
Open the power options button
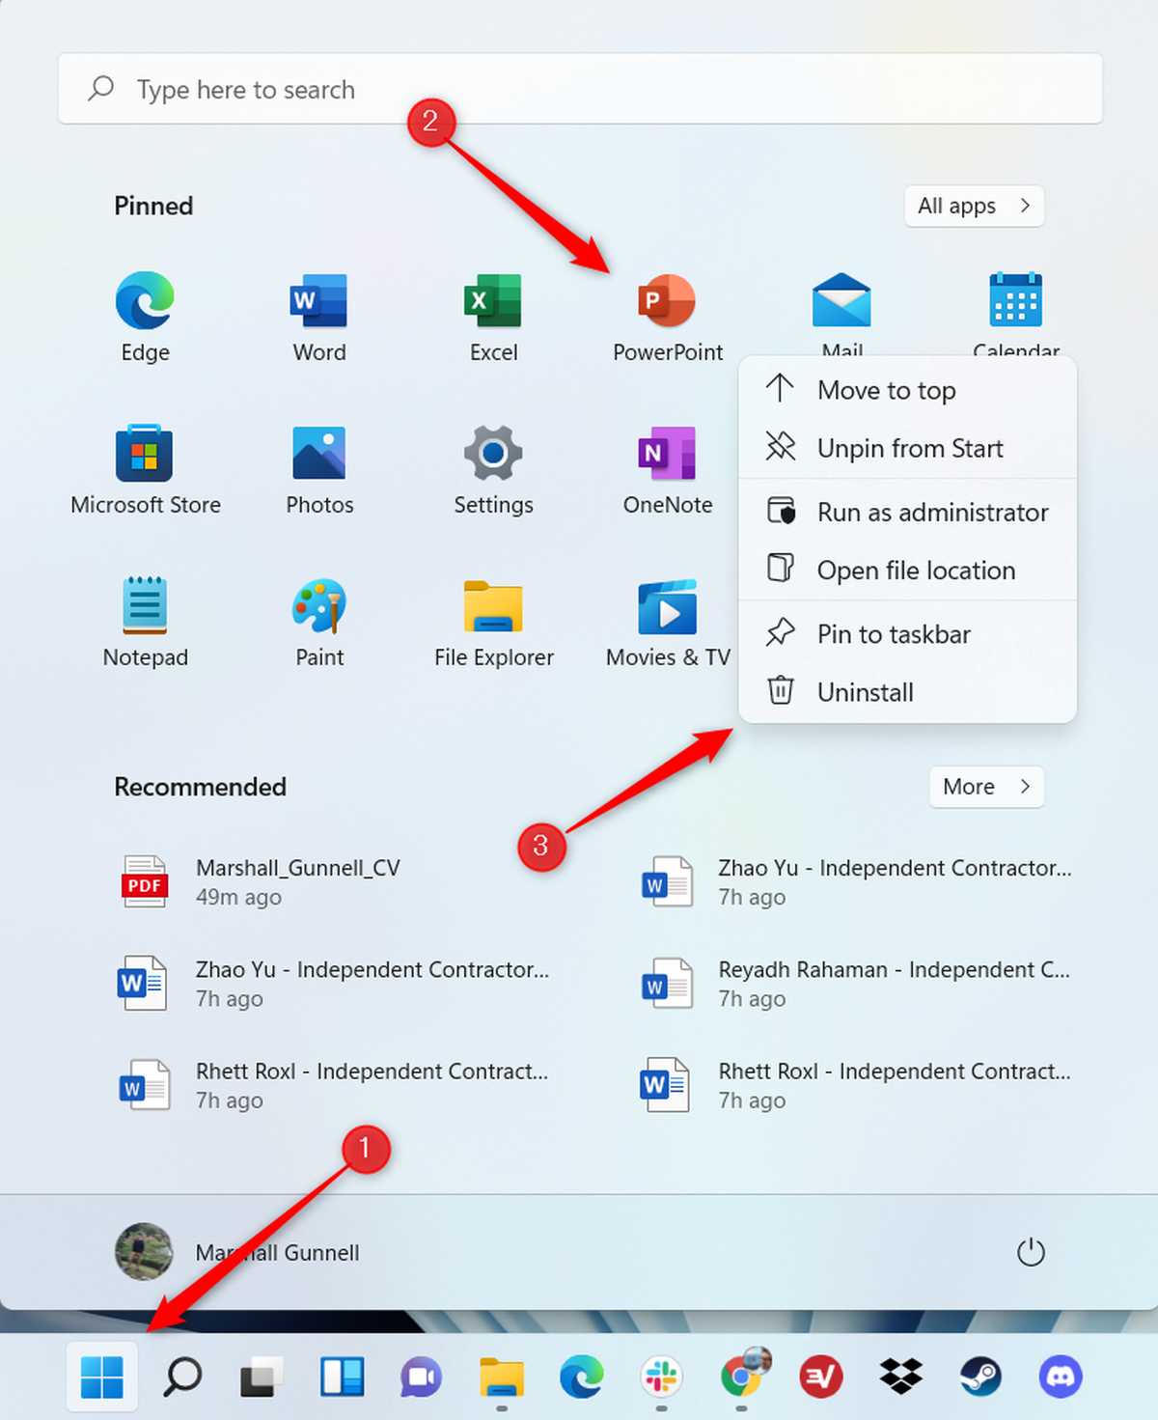click(1030, 1252)
